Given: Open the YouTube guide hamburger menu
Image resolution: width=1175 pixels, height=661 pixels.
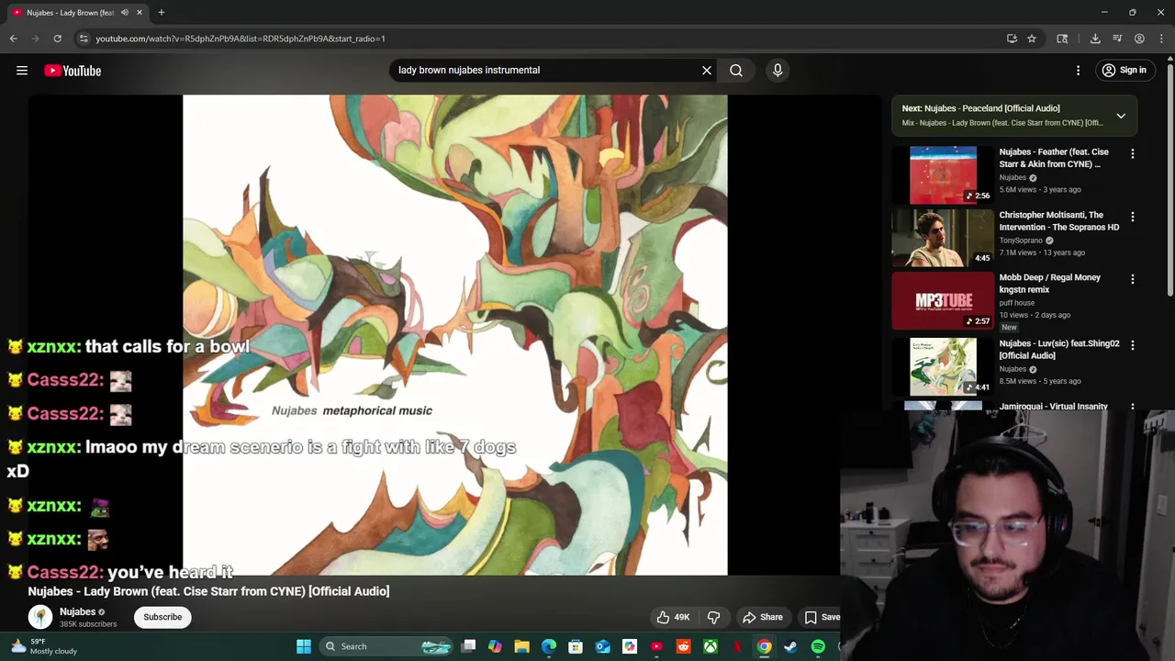Looking at the screenshot, I should point(22,71).
